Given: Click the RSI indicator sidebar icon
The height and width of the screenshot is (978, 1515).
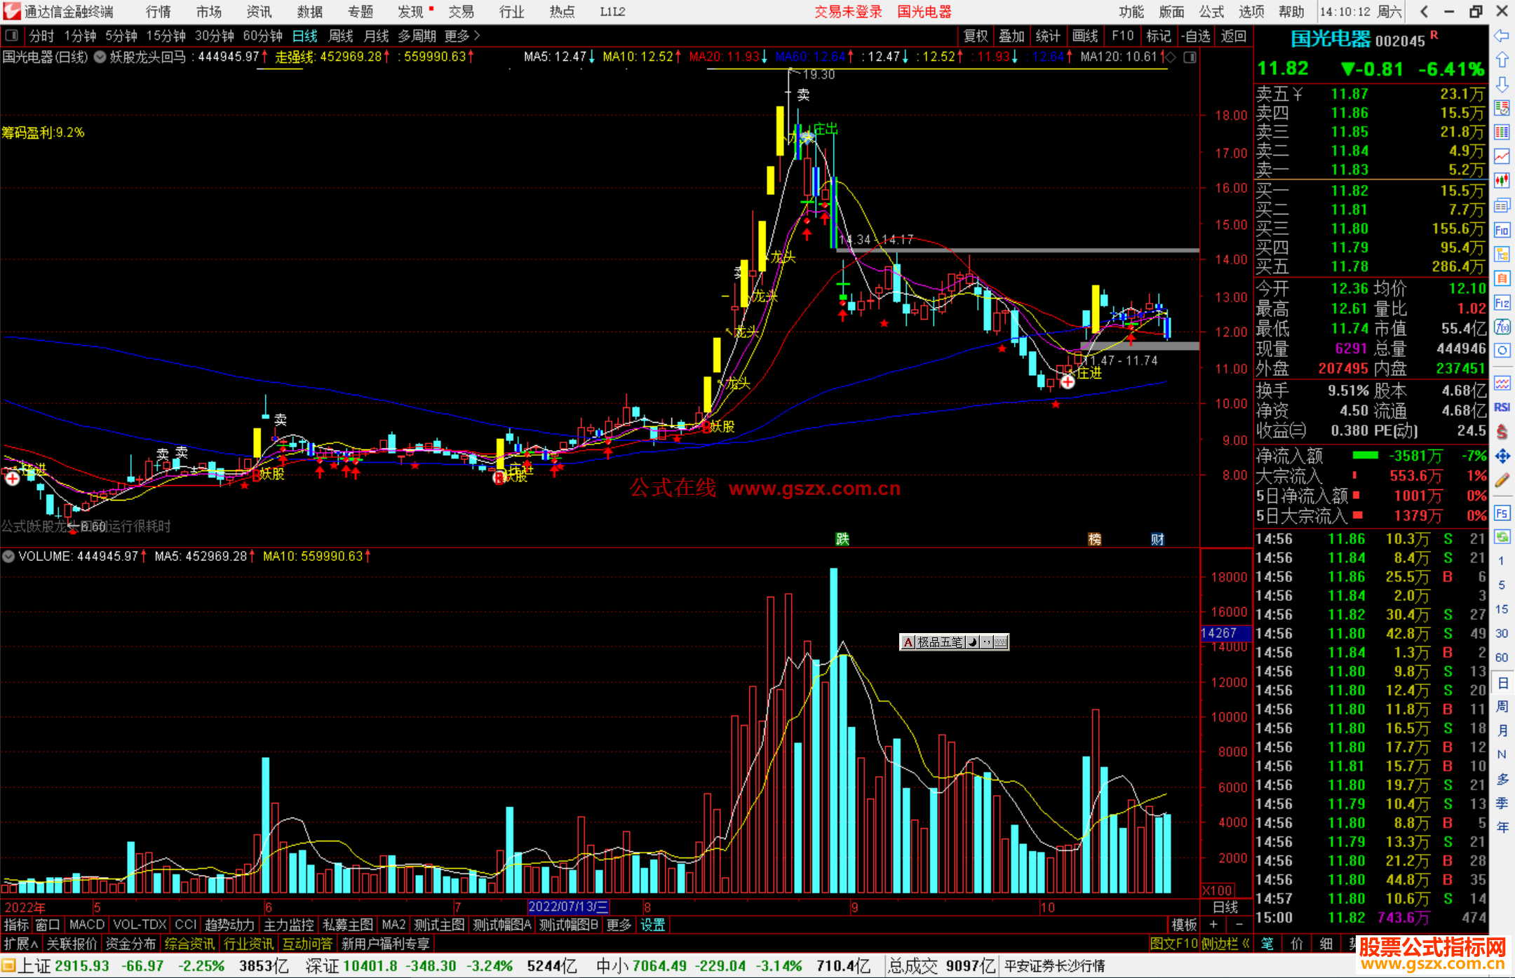Looking at the screenshot, I should point(1502,407).
